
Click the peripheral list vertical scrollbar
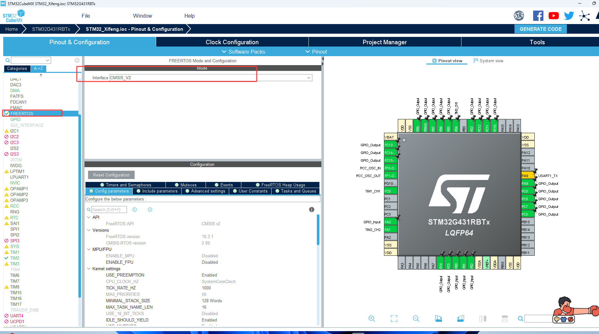click(80, 205)
